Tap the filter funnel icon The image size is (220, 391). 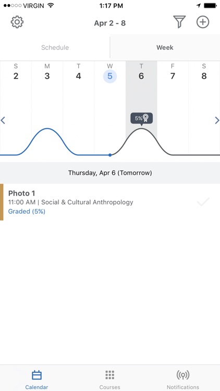tap(179, 22)
